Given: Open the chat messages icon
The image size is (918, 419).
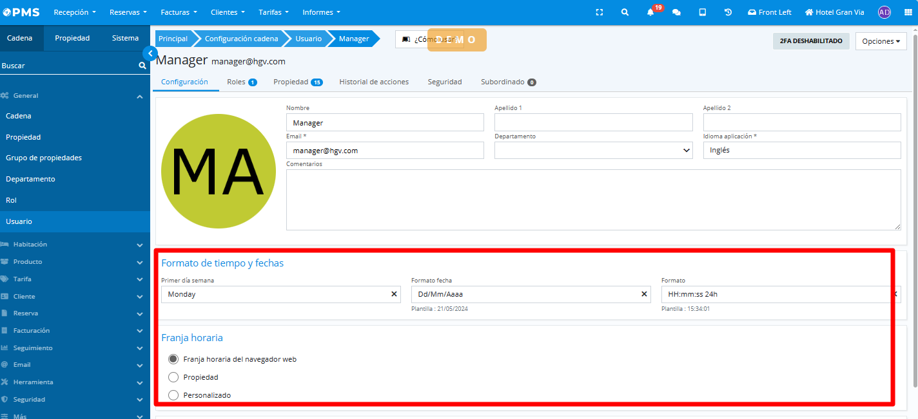Looking at the screenshot, I should (676, 12).
